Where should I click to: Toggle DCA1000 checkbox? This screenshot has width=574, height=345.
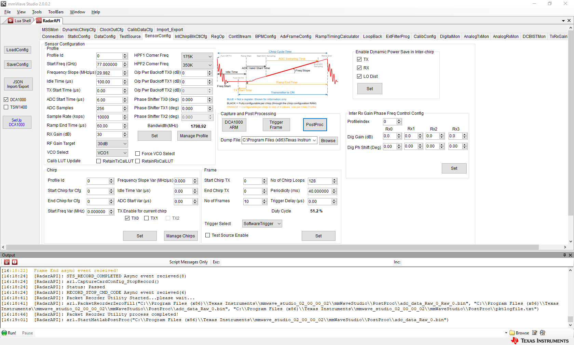[x=6, y=100]
